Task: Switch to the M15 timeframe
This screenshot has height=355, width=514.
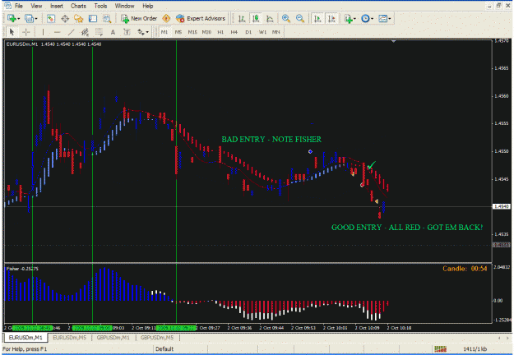Action: tap(192, 32)
